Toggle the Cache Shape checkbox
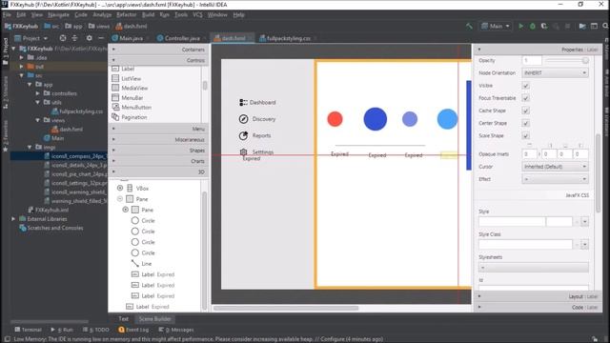This screenshot has height=343, width=610. pos(525,111)
